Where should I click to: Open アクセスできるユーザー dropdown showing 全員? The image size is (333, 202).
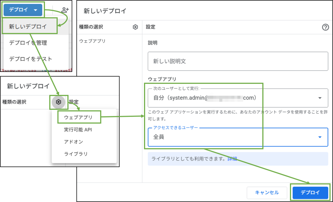(x=238, y=137)
